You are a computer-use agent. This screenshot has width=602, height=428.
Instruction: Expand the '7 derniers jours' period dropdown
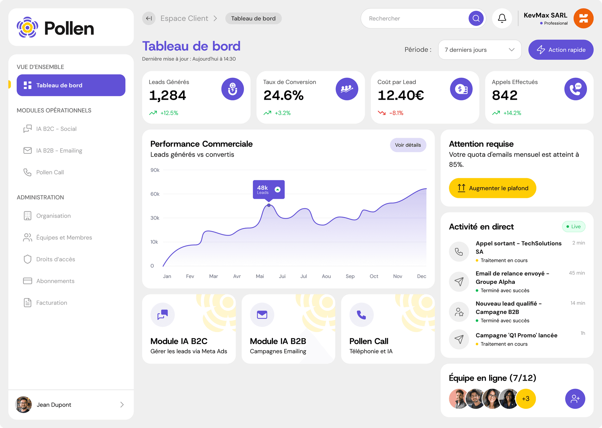click(480, 50)
